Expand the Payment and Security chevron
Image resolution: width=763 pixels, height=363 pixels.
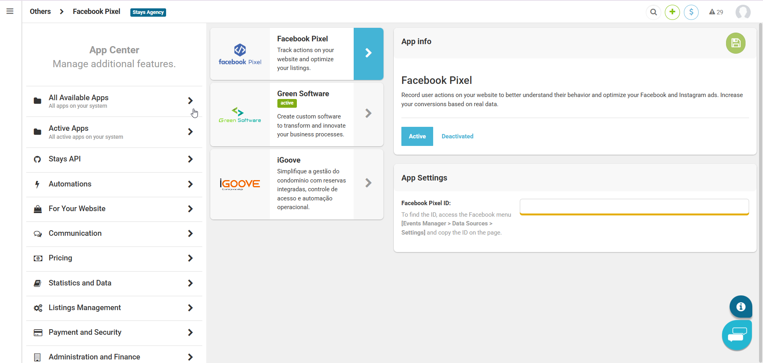point(190,332)
